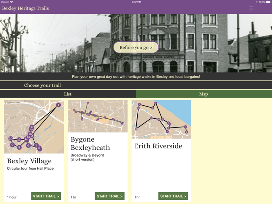Click the location arrow status icon
Screen dimensions: 272x204
256,2
